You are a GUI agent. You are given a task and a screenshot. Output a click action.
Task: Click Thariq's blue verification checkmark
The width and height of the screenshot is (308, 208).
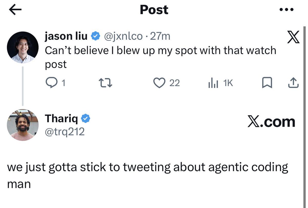point(86,118)
